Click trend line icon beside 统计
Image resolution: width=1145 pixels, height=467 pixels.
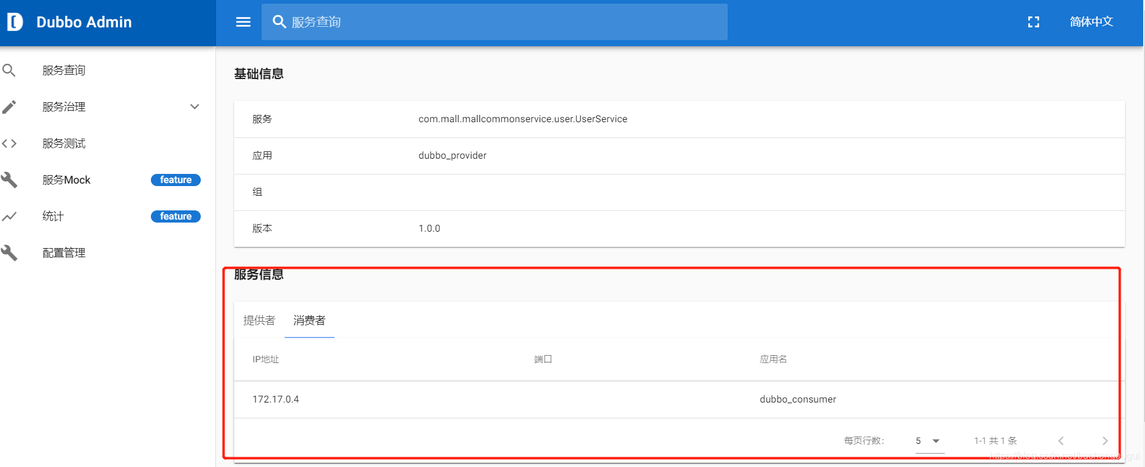[x=9, y=216]
